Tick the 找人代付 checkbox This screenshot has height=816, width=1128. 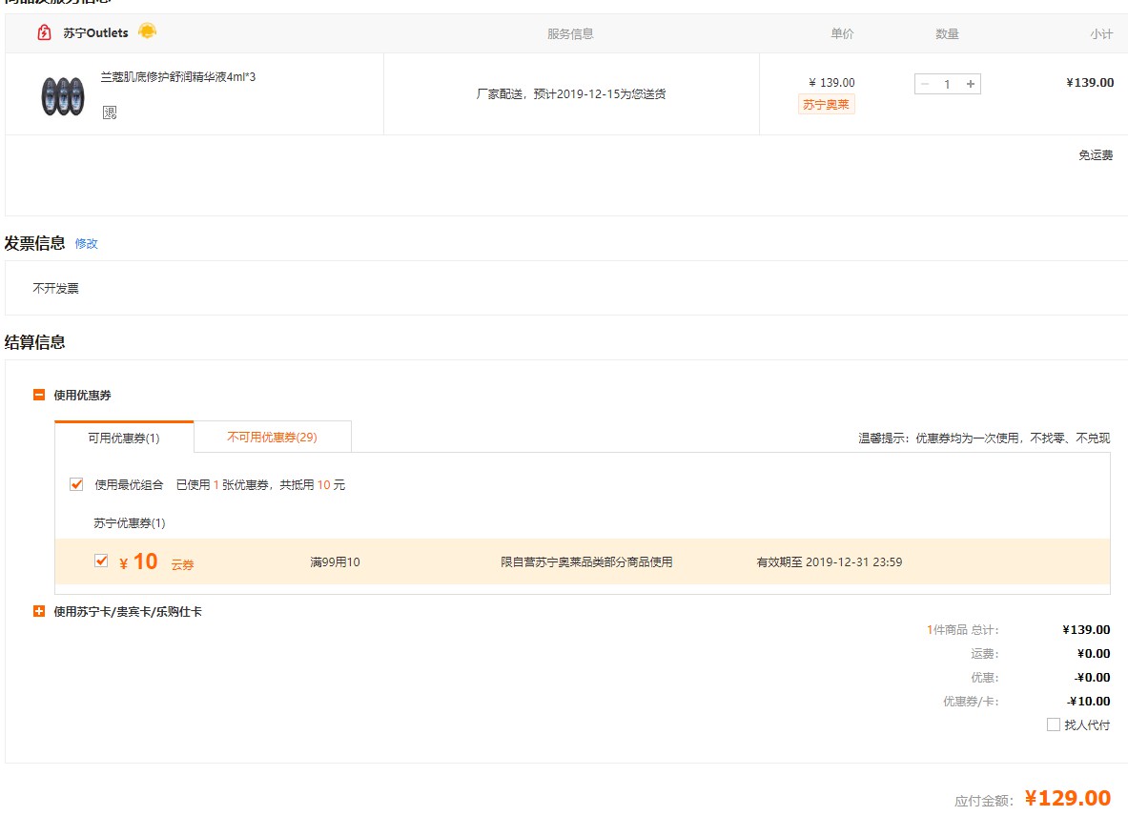1054,724
